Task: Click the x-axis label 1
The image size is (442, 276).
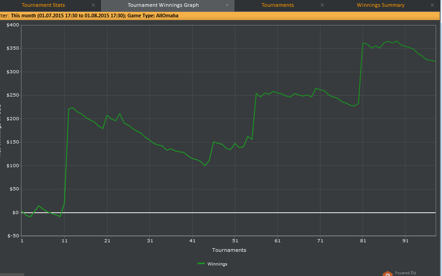Action: click(x=22, y=241)
